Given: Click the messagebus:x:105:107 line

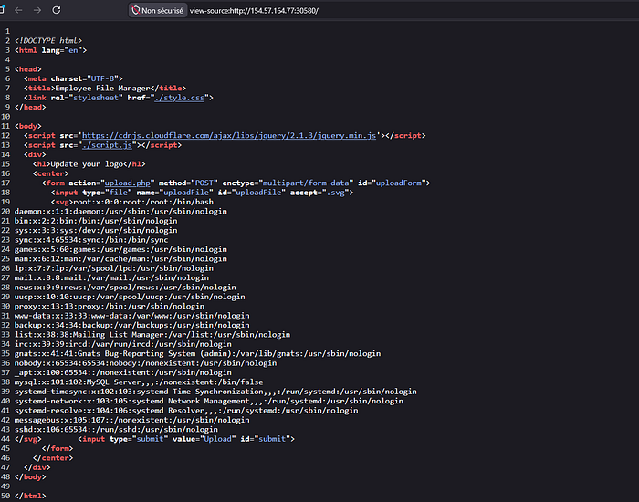Looking at the screenshot, I should (132, 420).
